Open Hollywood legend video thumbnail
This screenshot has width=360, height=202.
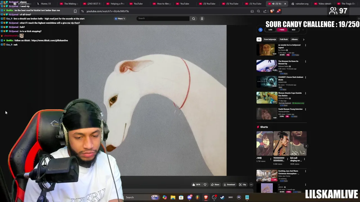click(x=267, y=50)
